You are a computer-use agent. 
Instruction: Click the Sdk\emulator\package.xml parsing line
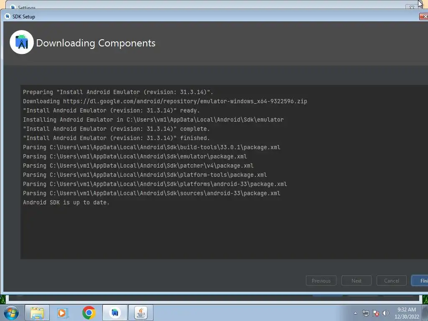pyautogui.click(x=135, y=156)
